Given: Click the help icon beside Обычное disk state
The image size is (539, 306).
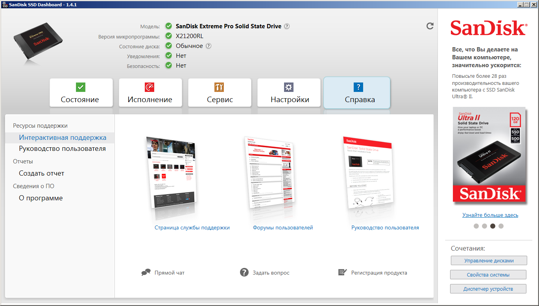Looking at the screenshot, I should click(x=209, y=46).
